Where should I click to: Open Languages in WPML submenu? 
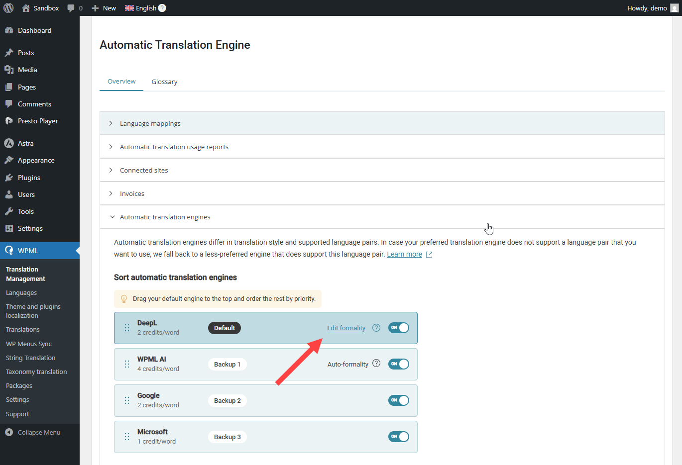(x=21, y=293)
